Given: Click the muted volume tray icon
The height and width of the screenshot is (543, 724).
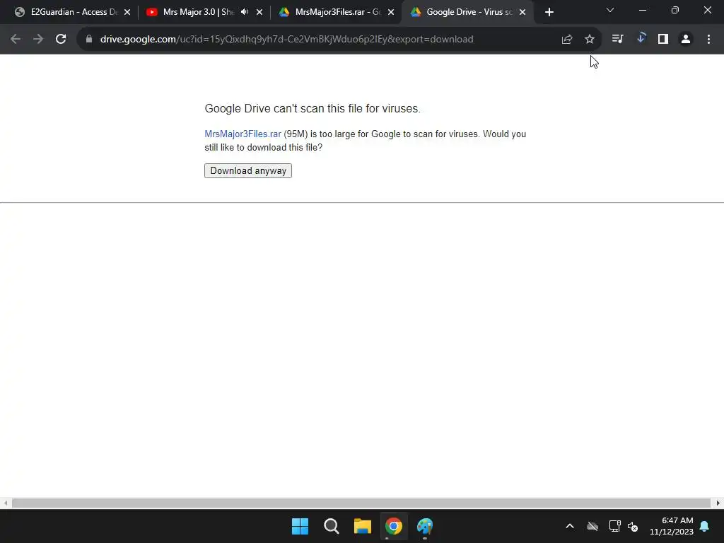Looking at the screenshot, I should pyautogui.click(x=633, y=526).
